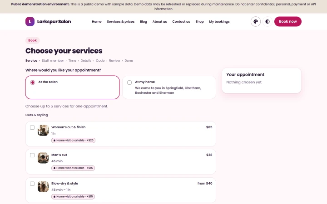Click the Review step
The width and height of the screenshot is (327, 204).
pyautogui.click(x=114, y=61)
